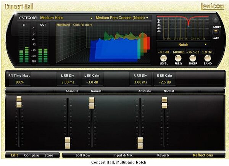Click the BAND knob
Screen dimensions: 229x166
207,58
